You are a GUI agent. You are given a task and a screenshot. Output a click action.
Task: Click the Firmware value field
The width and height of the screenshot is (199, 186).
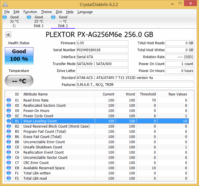pos(102,43)
